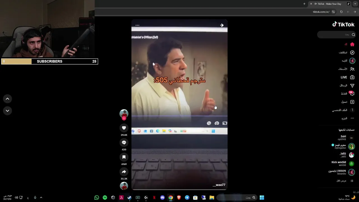The height and width of the screenshot is (202, 359).
Task: Open the clock and date flyout
Action: (x=7, y=198)
